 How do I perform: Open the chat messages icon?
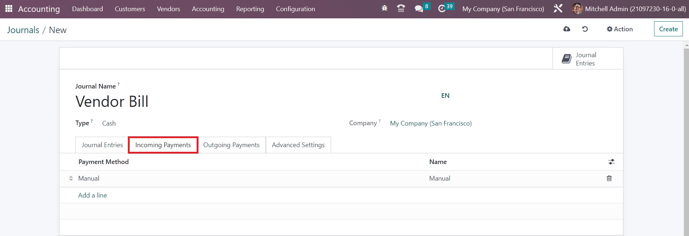point(419,9)
